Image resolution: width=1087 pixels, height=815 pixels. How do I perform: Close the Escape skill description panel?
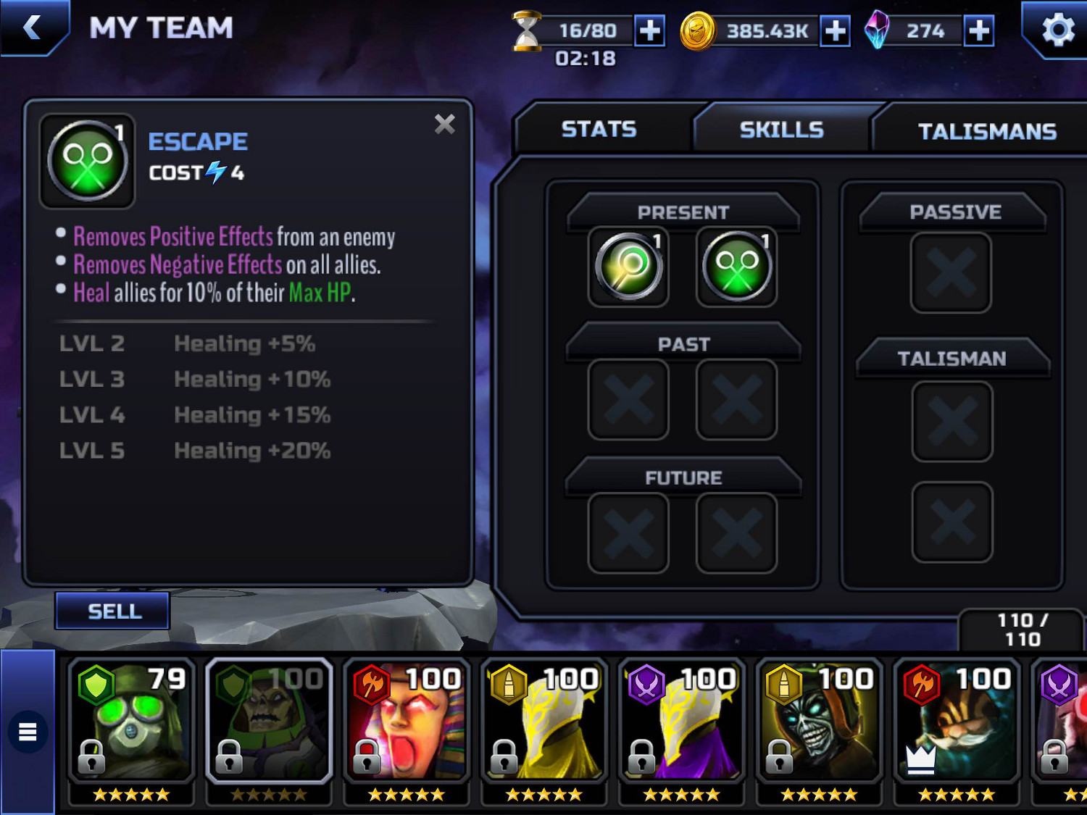click(445, 124)
